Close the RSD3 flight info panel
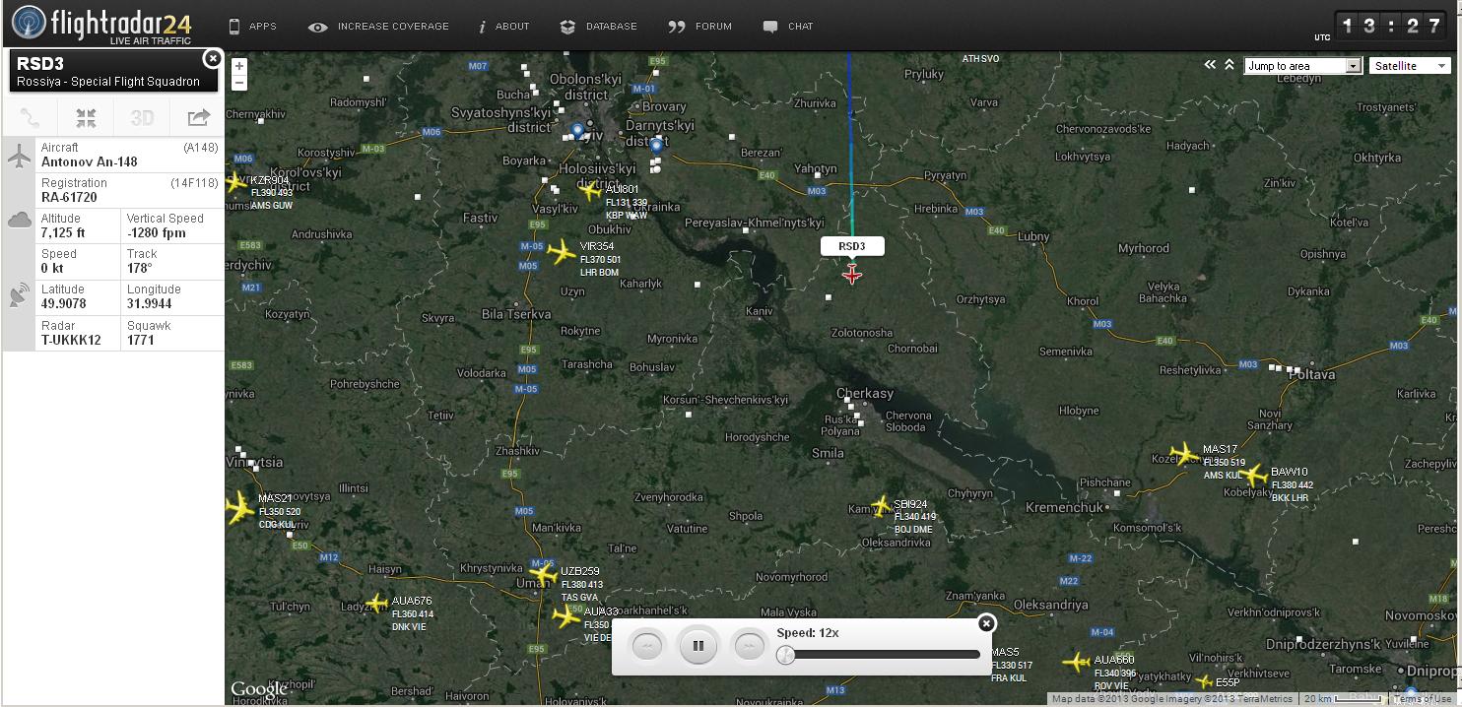1462x707 pixels. (x=212, y=59)
